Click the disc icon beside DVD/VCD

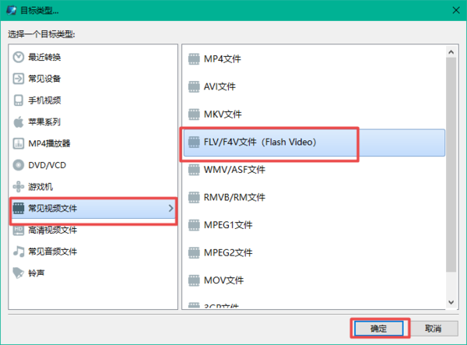click(19, 165)
